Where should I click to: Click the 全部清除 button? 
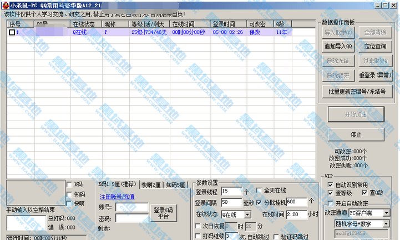375,32
